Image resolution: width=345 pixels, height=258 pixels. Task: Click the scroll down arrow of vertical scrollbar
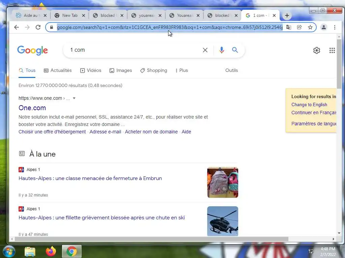pyautogui.click(x=339, y=233)
